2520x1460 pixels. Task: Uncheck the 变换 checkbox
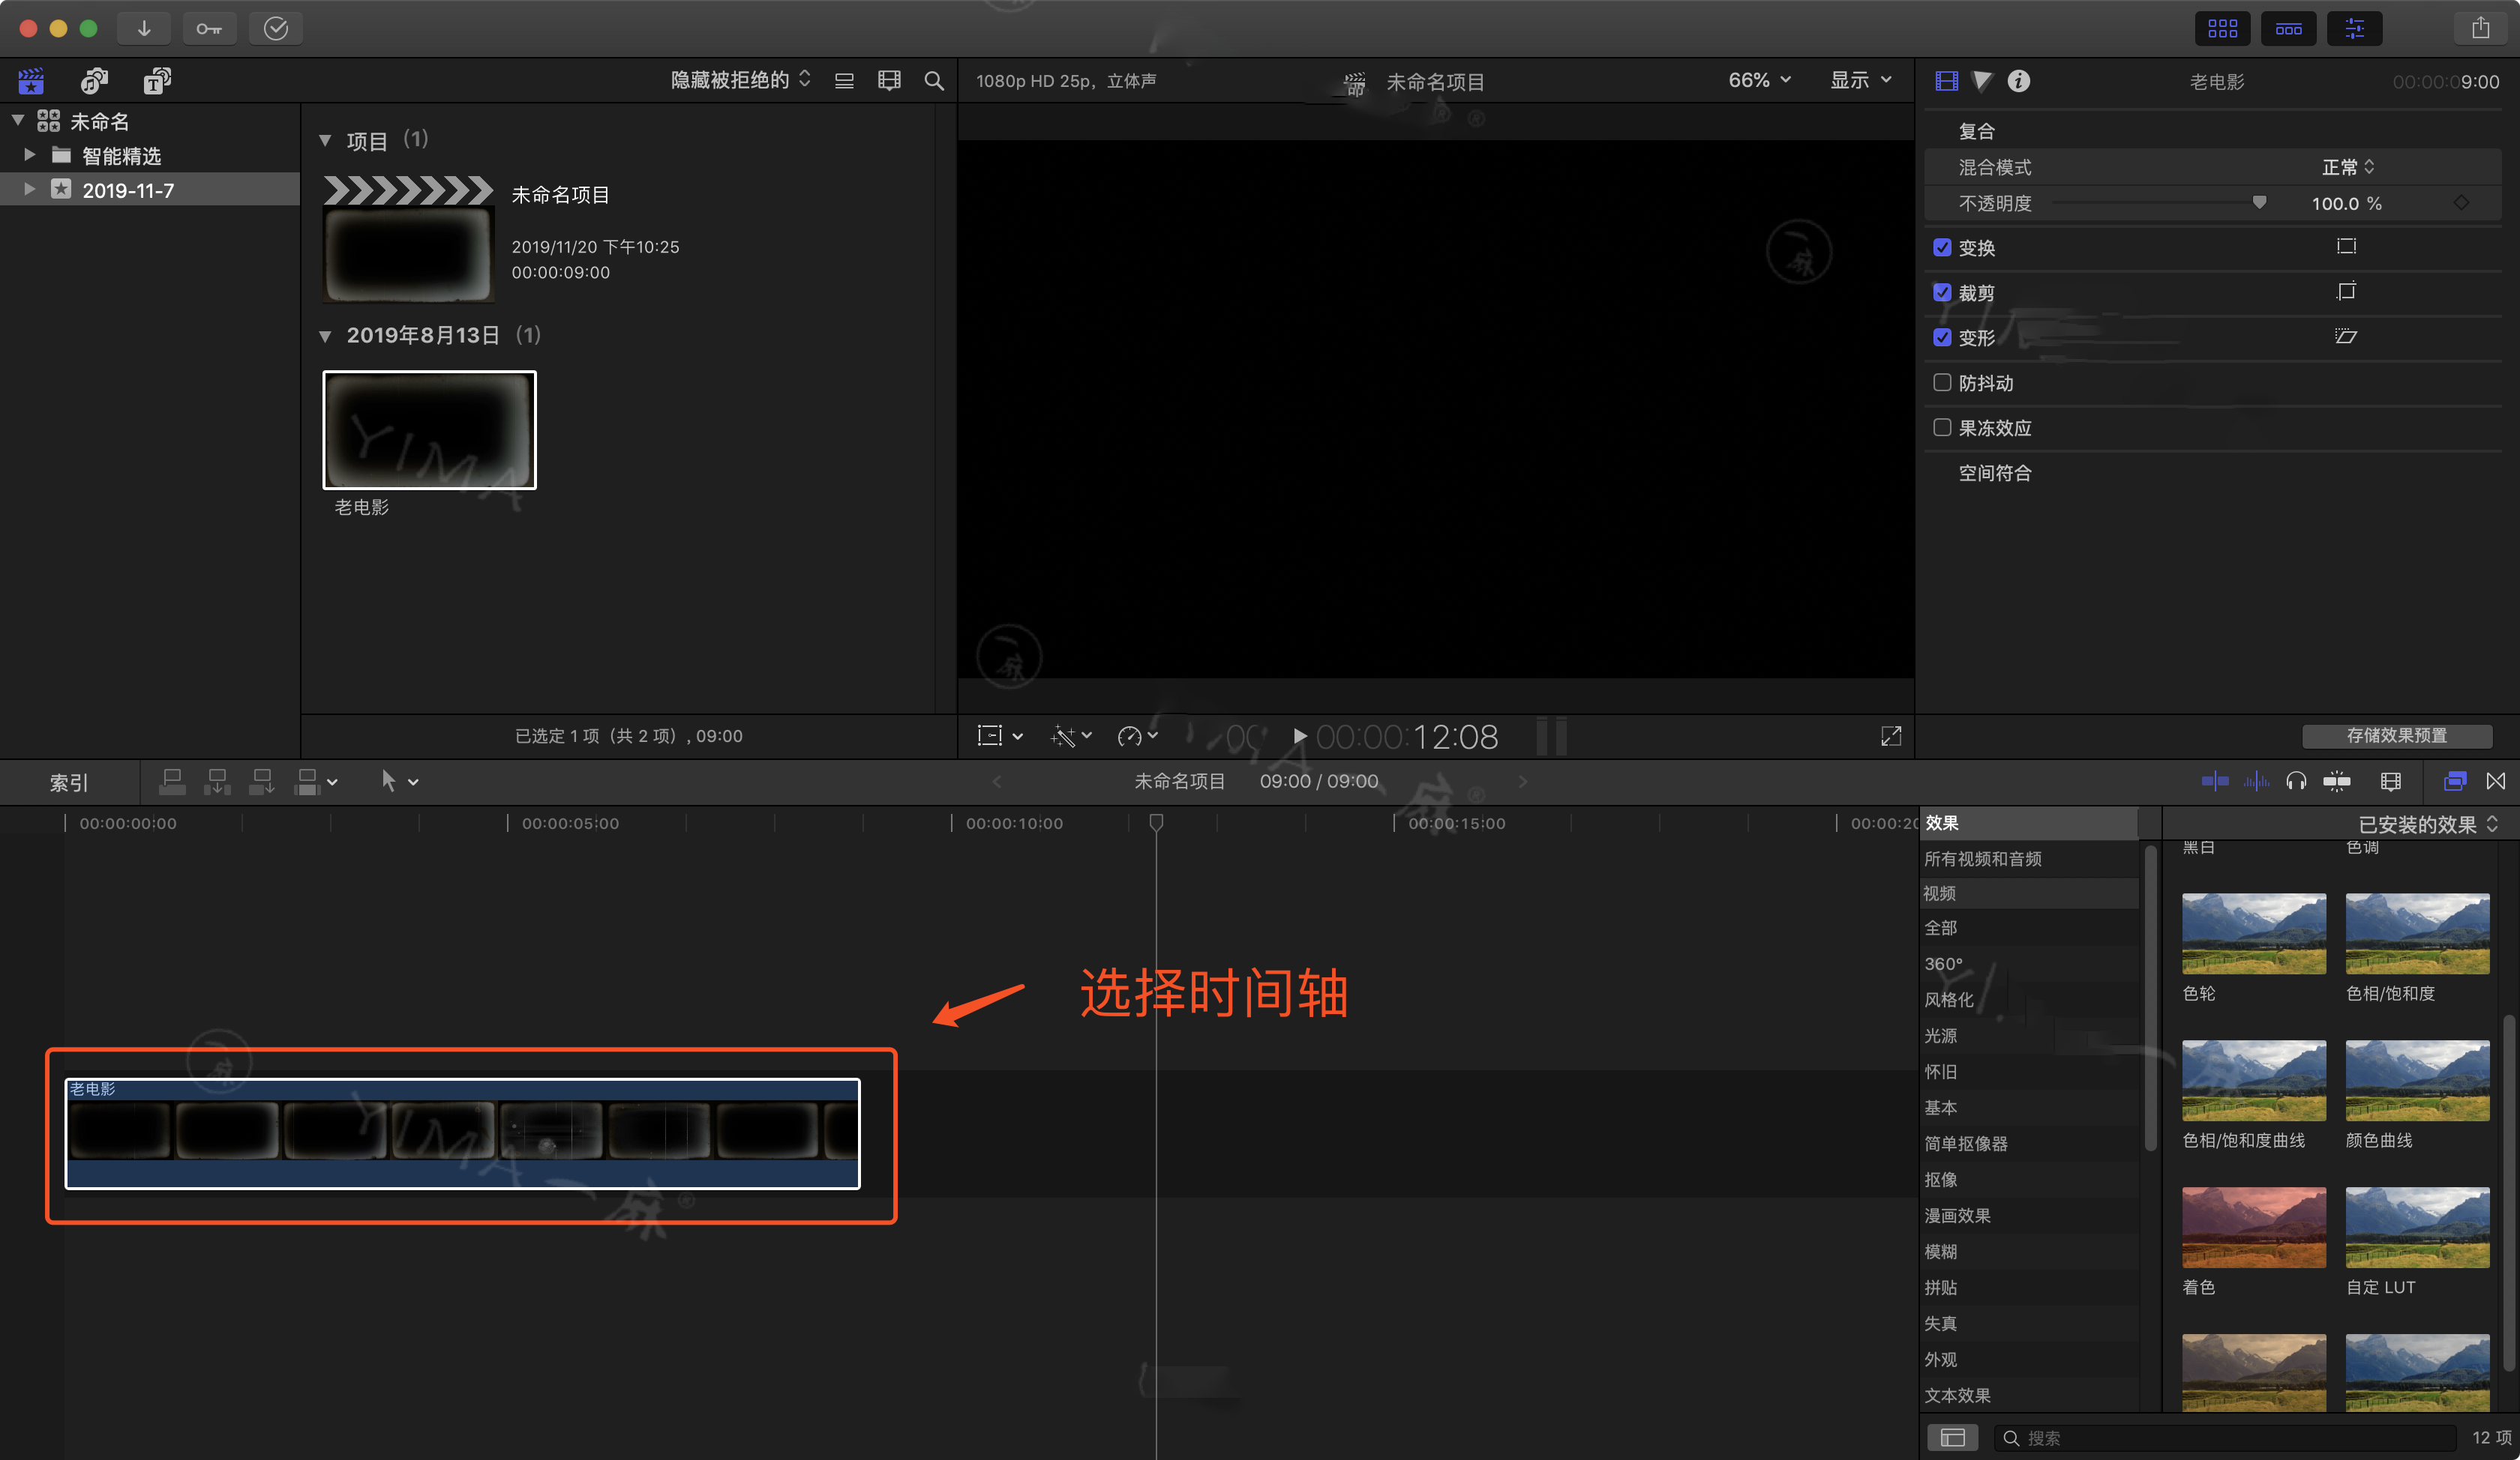click(1942, 247)
